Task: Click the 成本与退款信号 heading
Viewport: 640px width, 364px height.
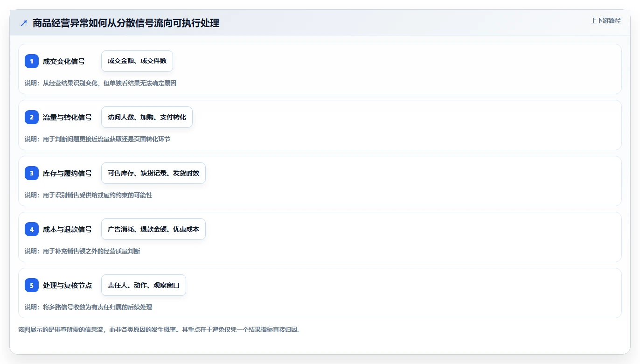Action: (x=67, y=229)
